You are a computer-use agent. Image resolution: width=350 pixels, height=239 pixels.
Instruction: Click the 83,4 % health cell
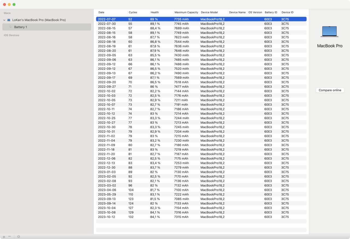coord(155,163)
